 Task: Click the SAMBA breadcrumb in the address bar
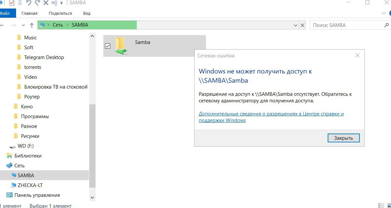pos(80,25)
